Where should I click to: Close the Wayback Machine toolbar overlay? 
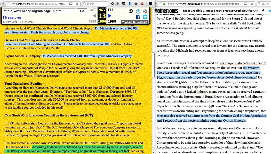(x=145, y=11)
